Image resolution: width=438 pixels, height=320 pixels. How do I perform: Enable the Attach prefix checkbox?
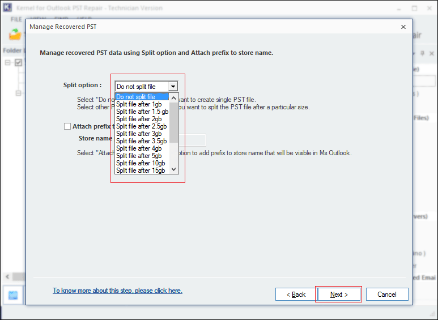coord(67,126)
